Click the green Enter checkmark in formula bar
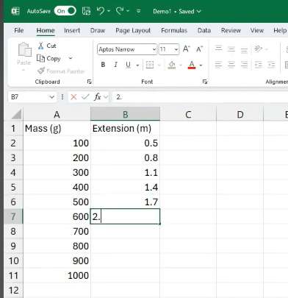This screenshot has width=288, height=298. click(x=85, y=97)
